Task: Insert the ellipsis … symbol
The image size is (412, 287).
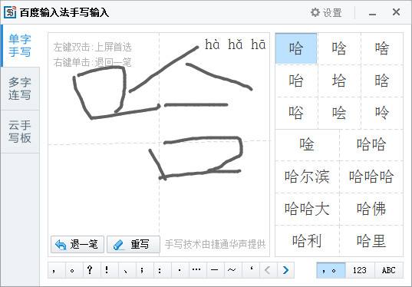Action: [197, 270]
